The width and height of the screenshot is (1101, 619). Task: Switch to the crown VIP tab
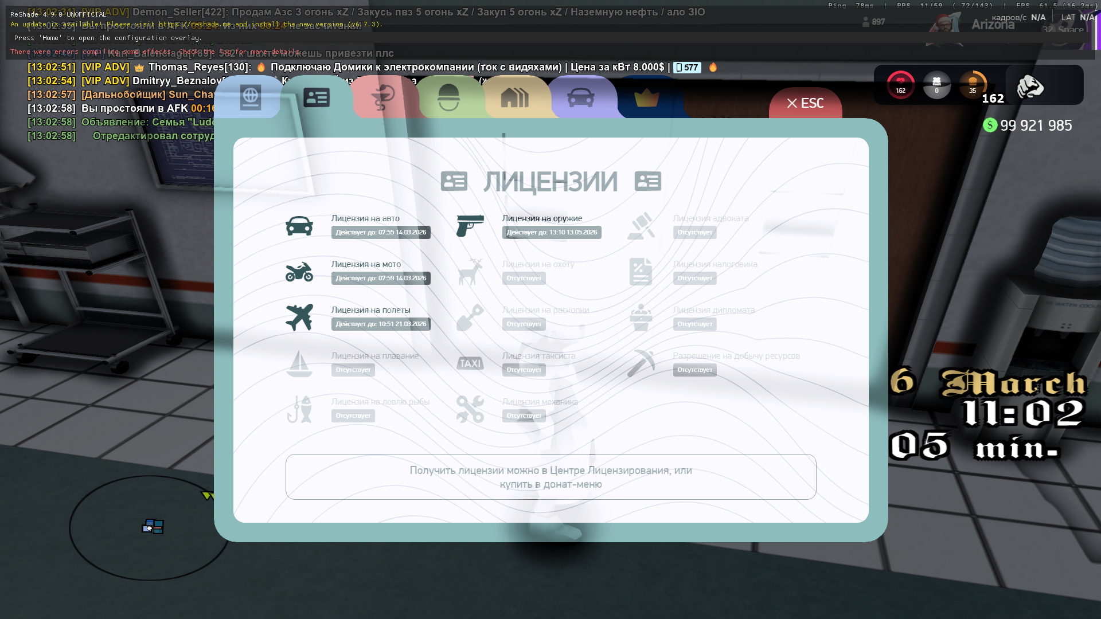click(646, 98)
